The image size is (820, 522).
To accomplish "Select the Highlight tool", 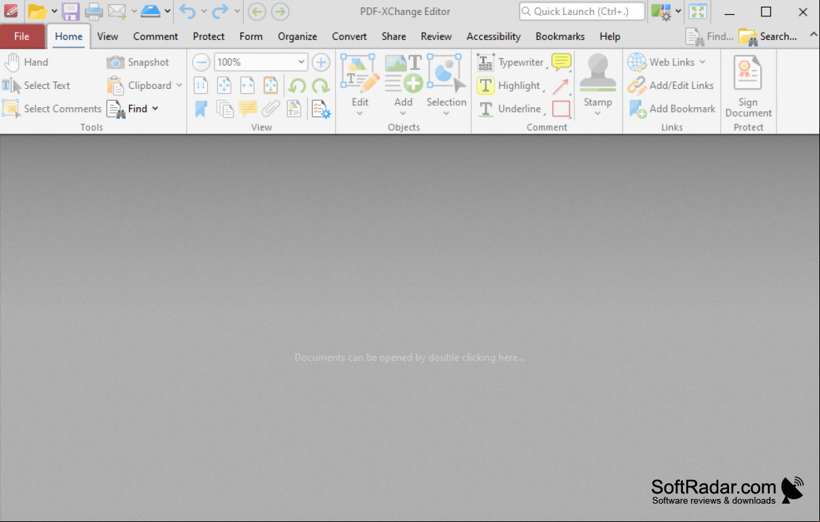I will click(509, 86).
